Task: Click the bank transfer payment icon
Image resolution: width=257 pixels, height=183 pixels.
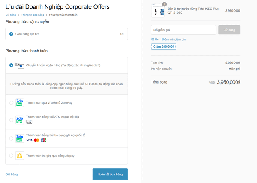Action: click(19, 65)
